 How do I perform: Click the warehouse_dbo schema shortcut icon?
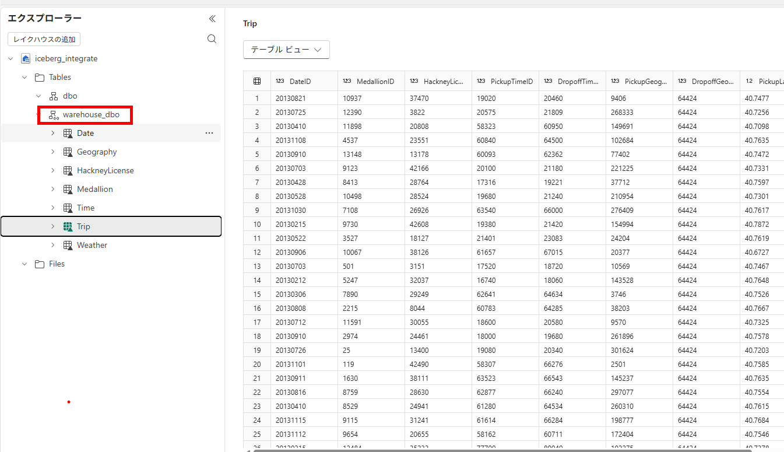click(x=54, y=115)
